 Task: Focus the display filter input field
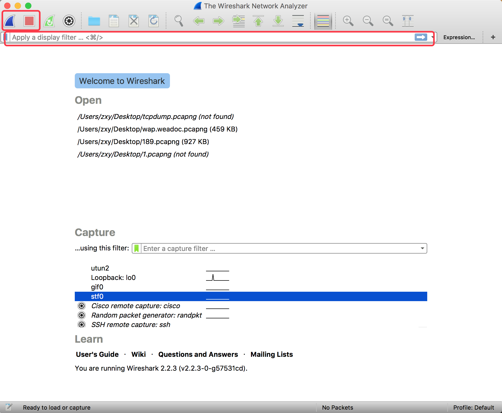pyautogui.click(x=212, y=37)
